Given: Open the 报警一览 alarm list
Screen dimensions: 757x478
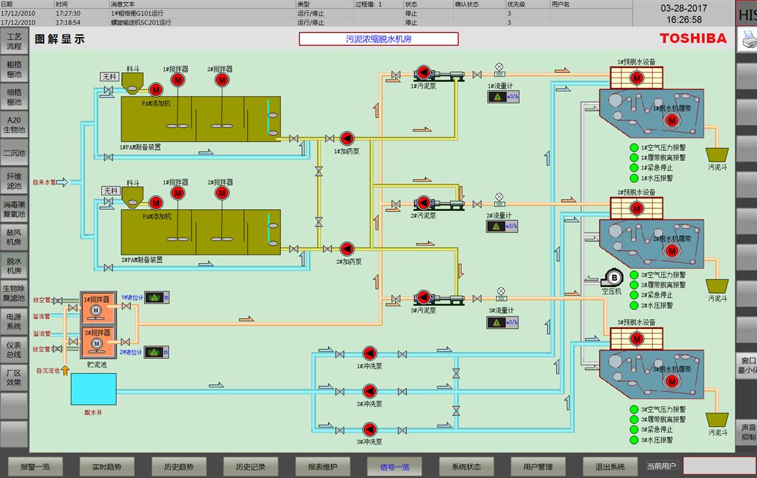Looking at the screenshot, I should point(35,466).
